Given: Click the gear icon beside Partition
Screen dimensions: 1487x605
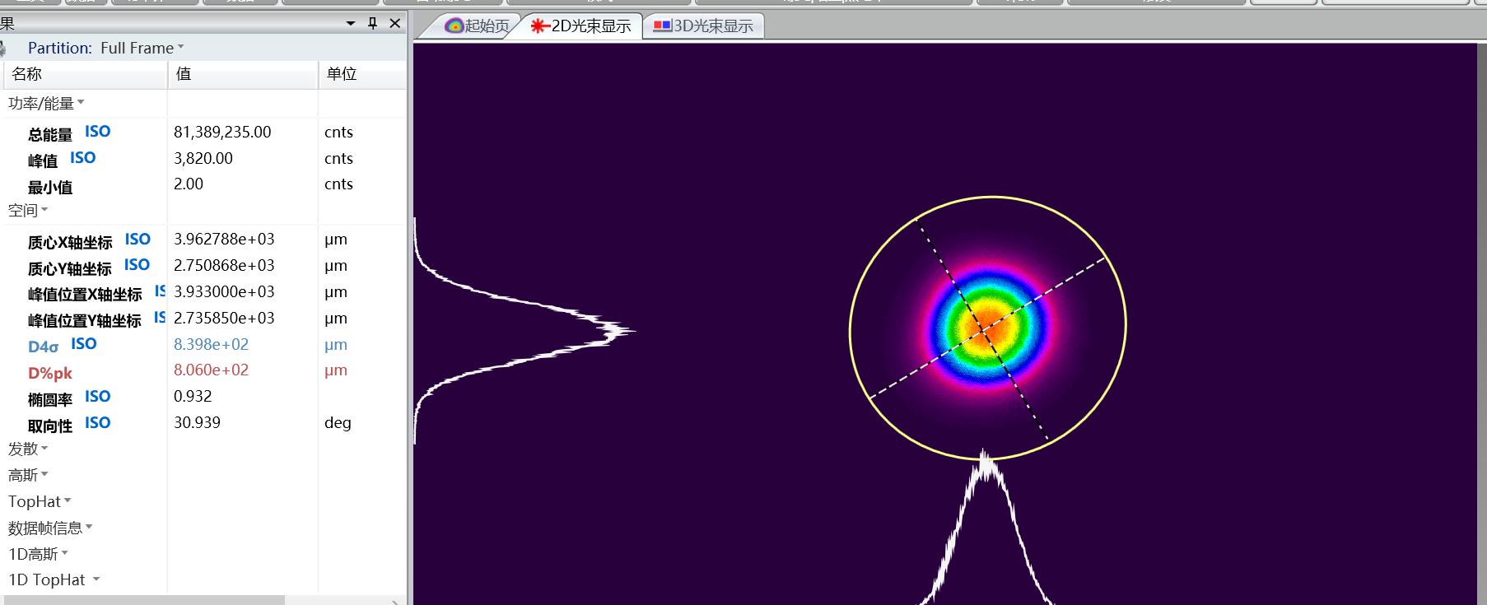Looking at the screenshot, I should (3, 49).
